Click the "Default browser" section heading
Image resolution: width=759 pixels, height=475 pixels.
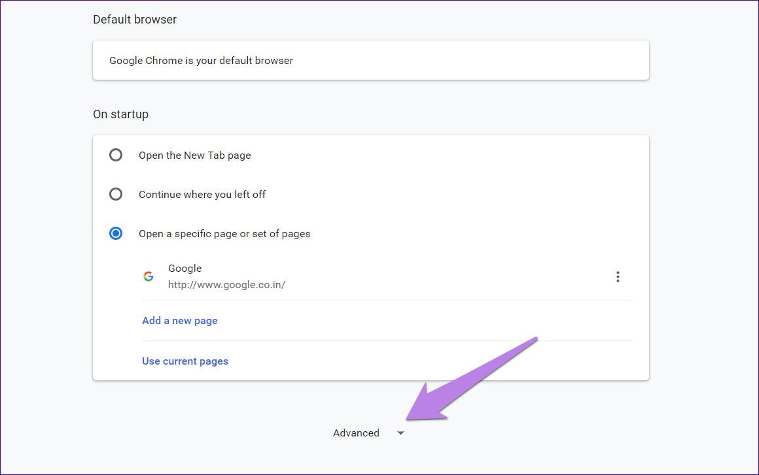pos(135,20)
